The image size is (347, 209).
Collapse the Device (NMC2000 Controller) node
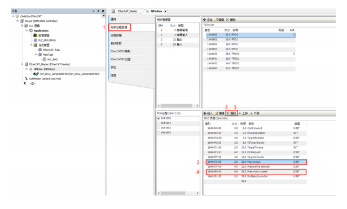[x=17, y=21]
